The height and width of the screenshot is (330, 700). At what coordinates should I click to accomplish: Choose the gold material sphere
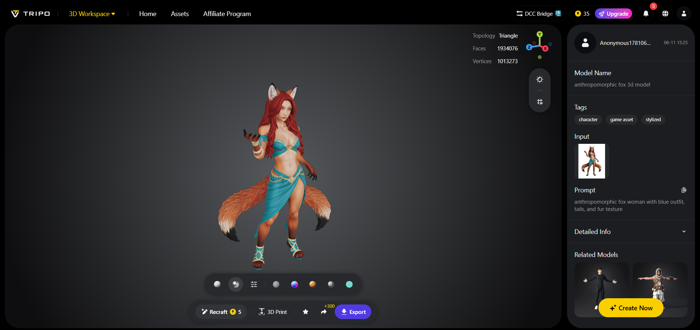pos(313,284)
